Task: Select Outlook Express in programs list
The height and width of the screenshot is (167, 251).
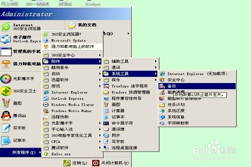Action: pyautogui.click(x=72, y=99)
